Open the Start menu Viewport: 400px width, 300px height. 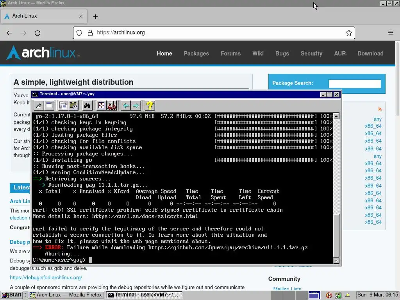[12, 295]
